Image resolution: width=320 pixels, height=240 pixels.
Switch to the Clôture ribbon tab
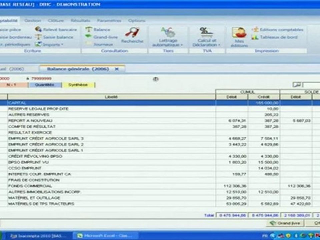56,20
